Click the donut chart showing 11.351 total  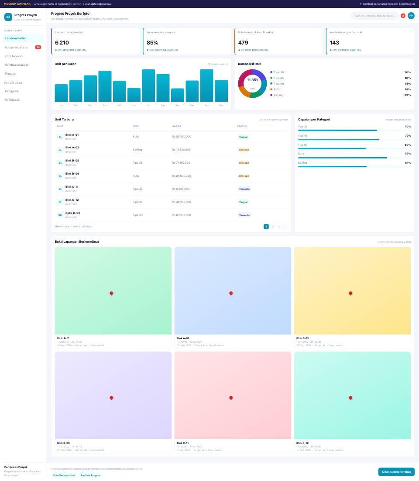pyautogui.click(x=252, y=83)
